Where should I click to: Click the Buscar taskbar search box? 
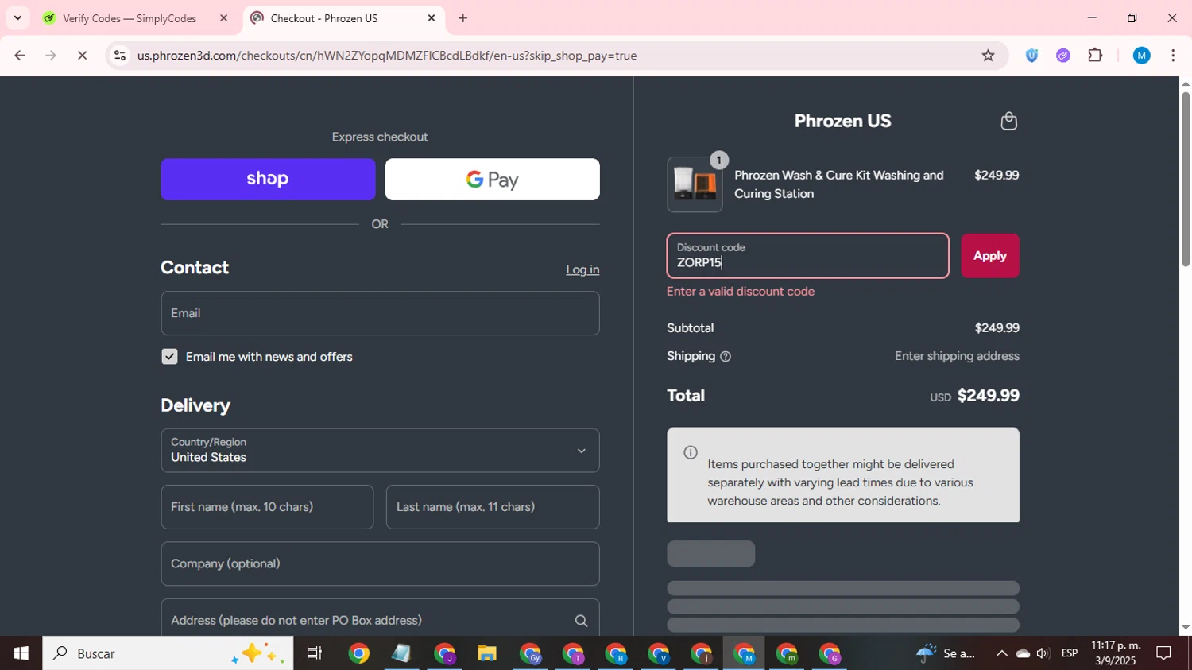coord(168,653)
